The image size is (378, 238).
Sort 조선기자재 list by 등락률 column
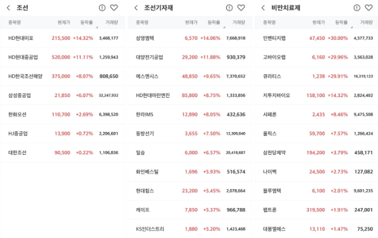point(214,22)
